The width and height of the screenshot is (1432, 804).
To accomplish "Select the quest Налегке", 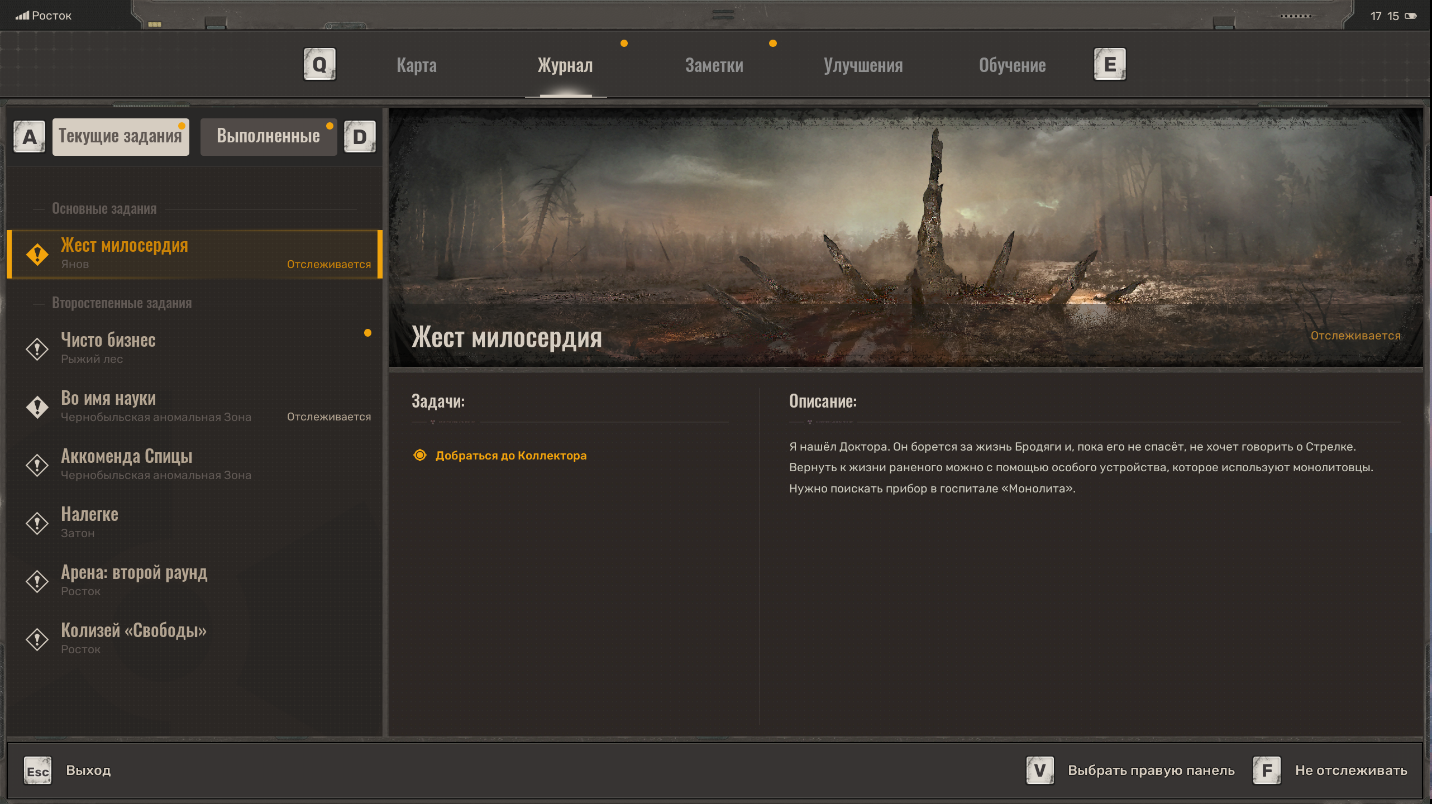I will click(x=194, y=523).
